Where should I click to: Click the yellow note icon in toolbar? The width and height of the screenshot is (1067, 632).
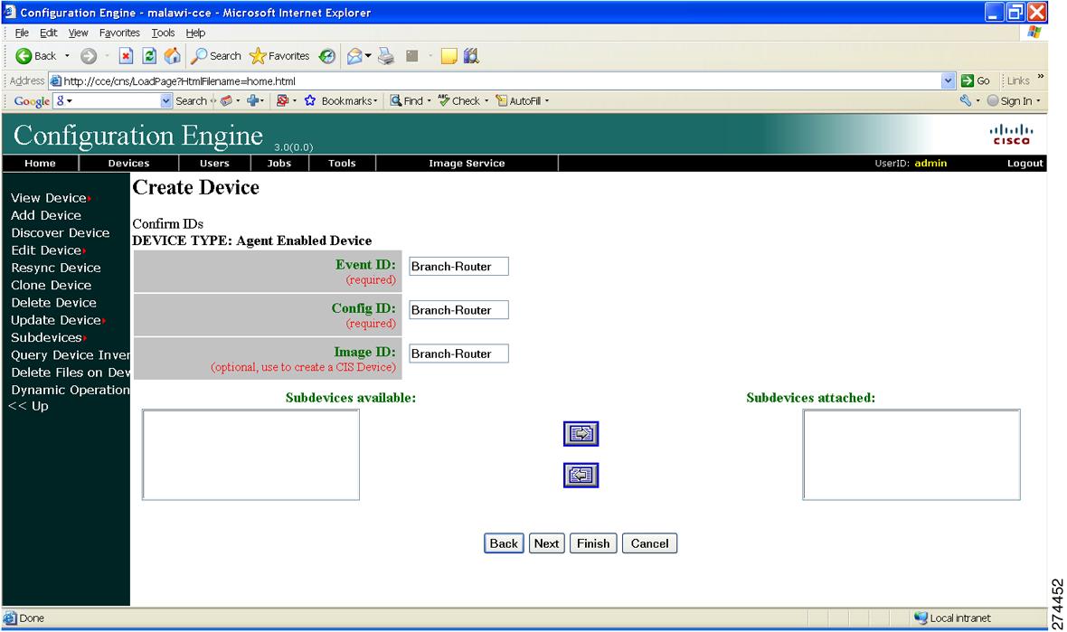(x=449, y=56)
